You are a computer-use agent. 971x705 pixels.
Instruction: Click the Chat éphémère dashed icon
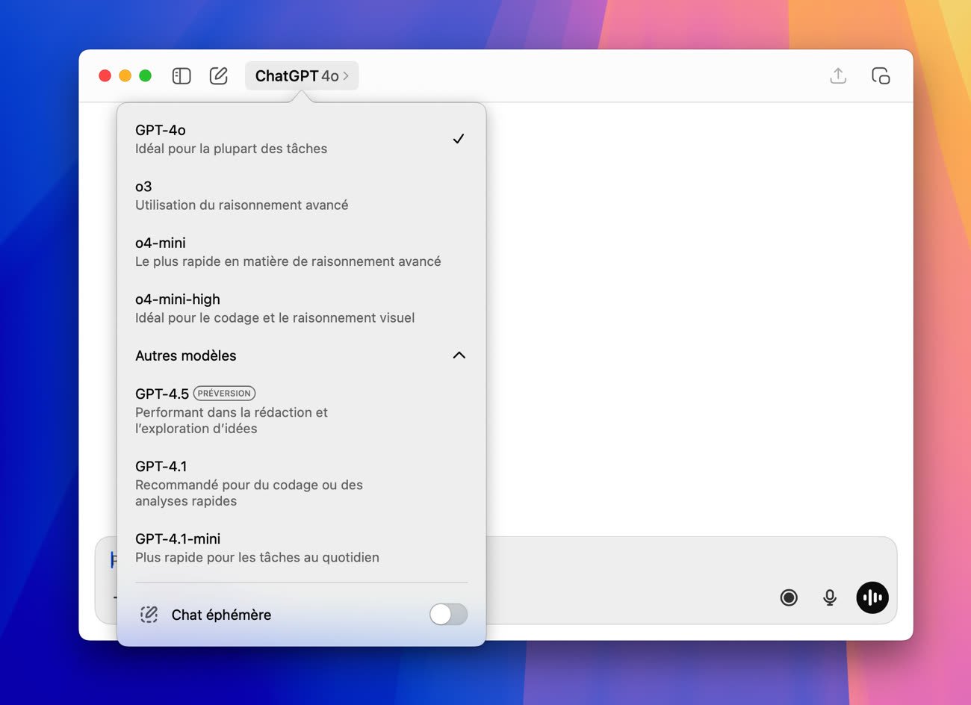tap(149, 615)
